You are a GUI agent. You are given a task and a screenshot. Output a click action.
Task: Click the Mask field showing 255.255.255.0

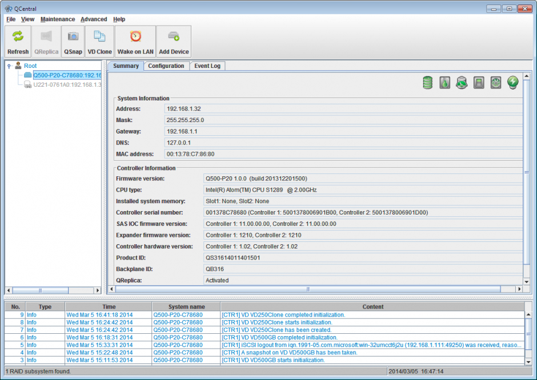(x=343, y=120)
